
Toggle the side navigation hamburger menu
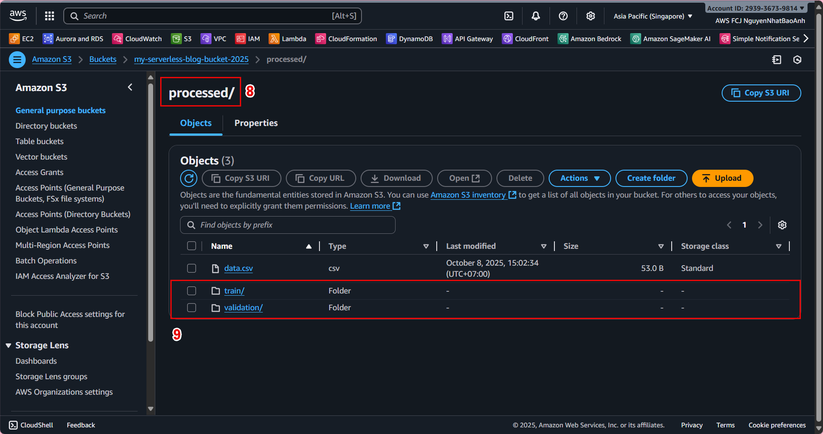tap(17, 59)
